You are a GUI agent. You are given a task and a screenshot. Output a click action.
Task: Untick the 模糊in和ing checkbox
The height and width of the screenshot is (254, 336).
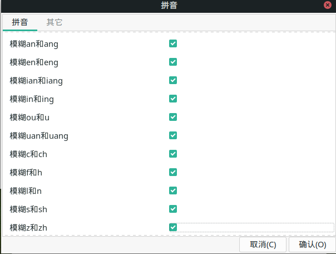pyautogui.click(x=173, y=99)
